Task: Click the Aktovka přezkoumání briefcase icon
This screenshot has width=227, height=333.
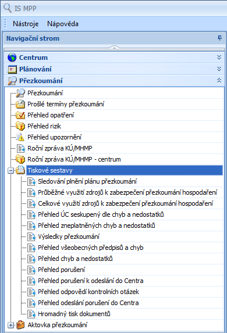Action: click(x=20, y=325)
